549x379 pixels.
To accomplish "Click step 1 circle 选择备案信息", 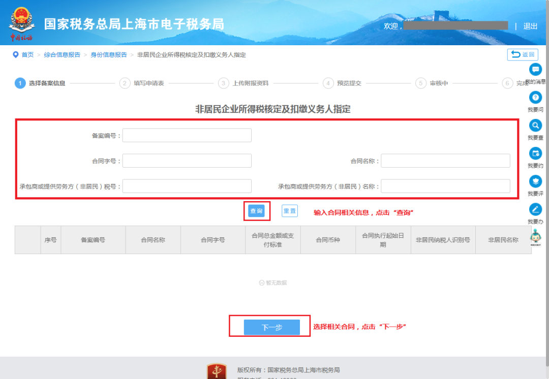I will (20, 83).
